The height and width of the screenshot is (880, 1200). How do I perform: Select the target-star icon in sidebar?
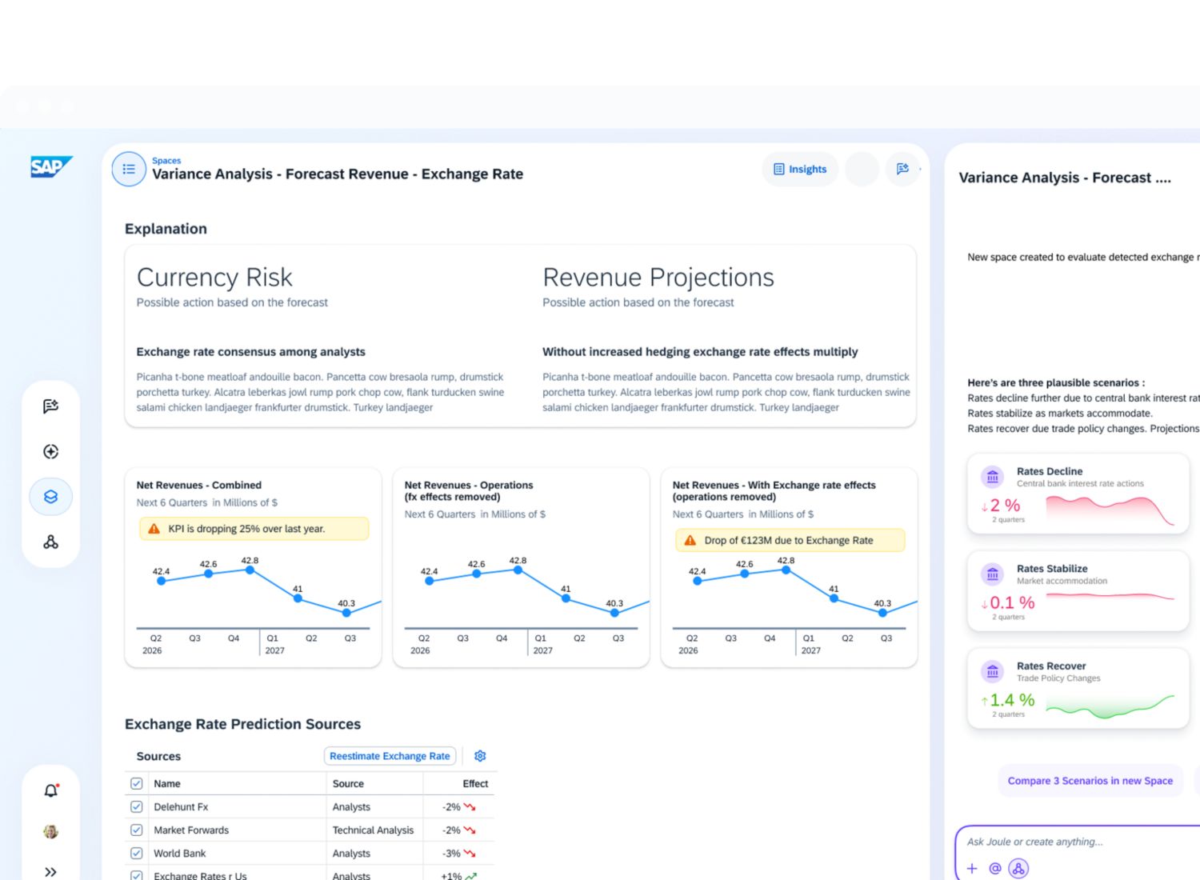tap(51, 452)
